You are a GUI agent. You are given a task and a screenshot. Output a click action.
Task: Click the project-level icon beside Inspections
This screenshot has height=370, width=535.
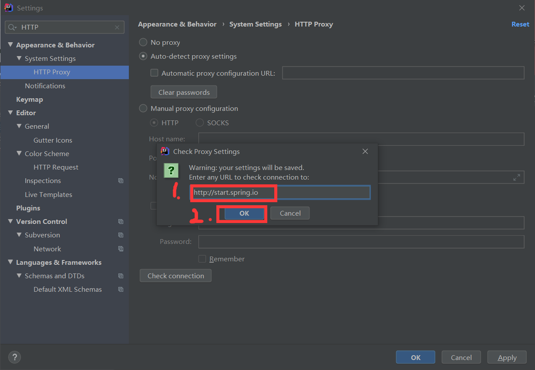(x=121, y=181)
